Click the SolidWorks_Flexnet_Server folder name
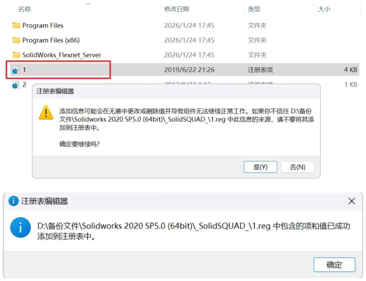This screenshot has height=281, width=366. click(x=62, y=55)
